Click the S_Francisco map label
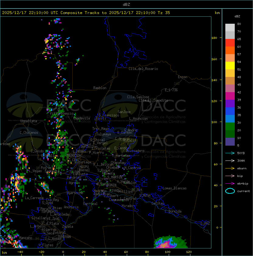This screenshot has width=253, height=256. tap(109, 115)
